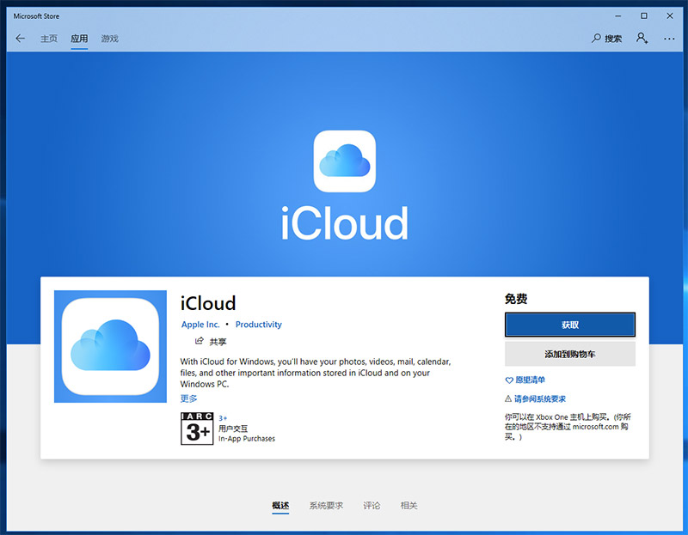Click the back arrow to go back
This screenshot has height=535, width=688.
click(21, 39)
